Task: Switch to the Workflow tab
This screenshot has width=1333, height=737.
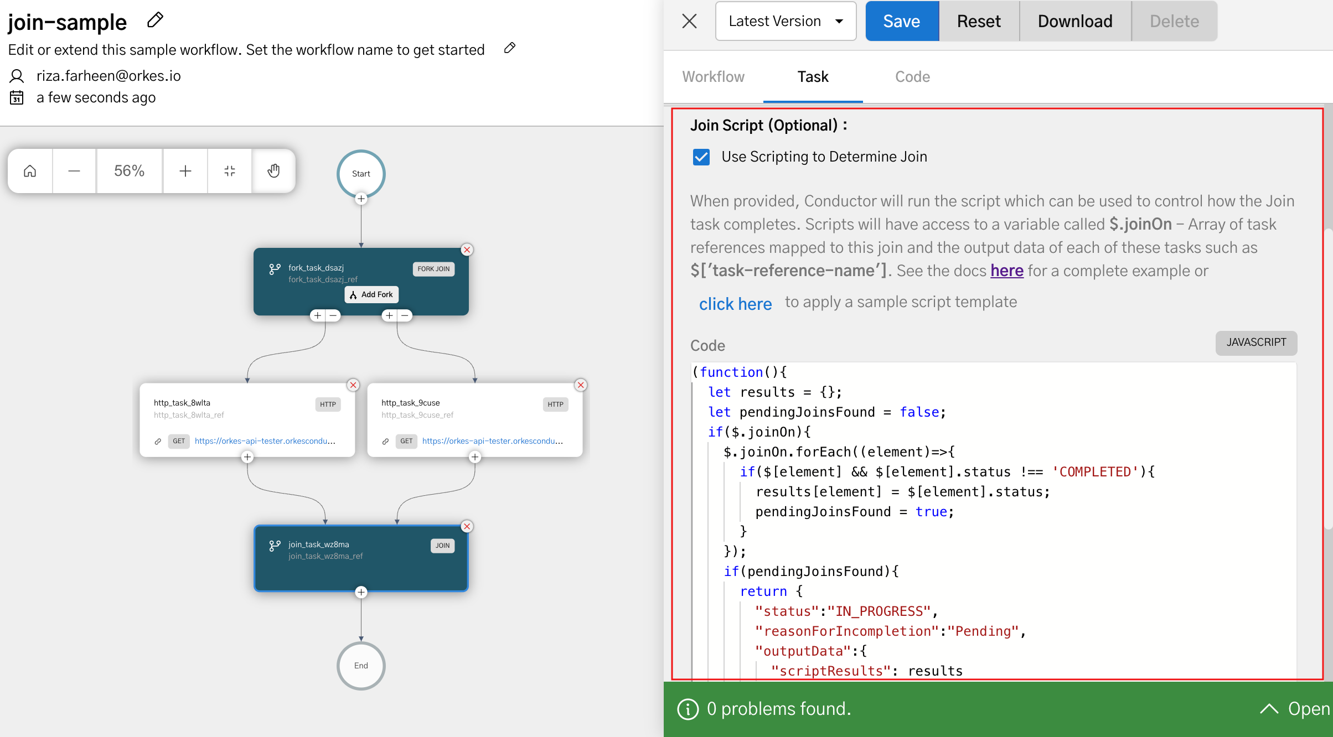Action: pyautogui.click(x=713, y=77)
